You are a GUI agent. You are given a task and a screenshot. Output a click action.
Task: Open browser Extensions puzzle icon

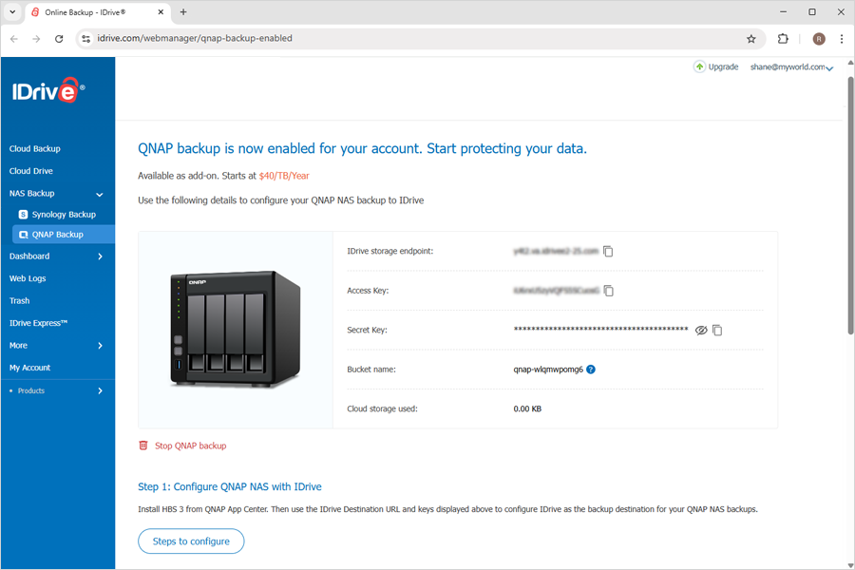pyautogui.click(x=783, y=39)
